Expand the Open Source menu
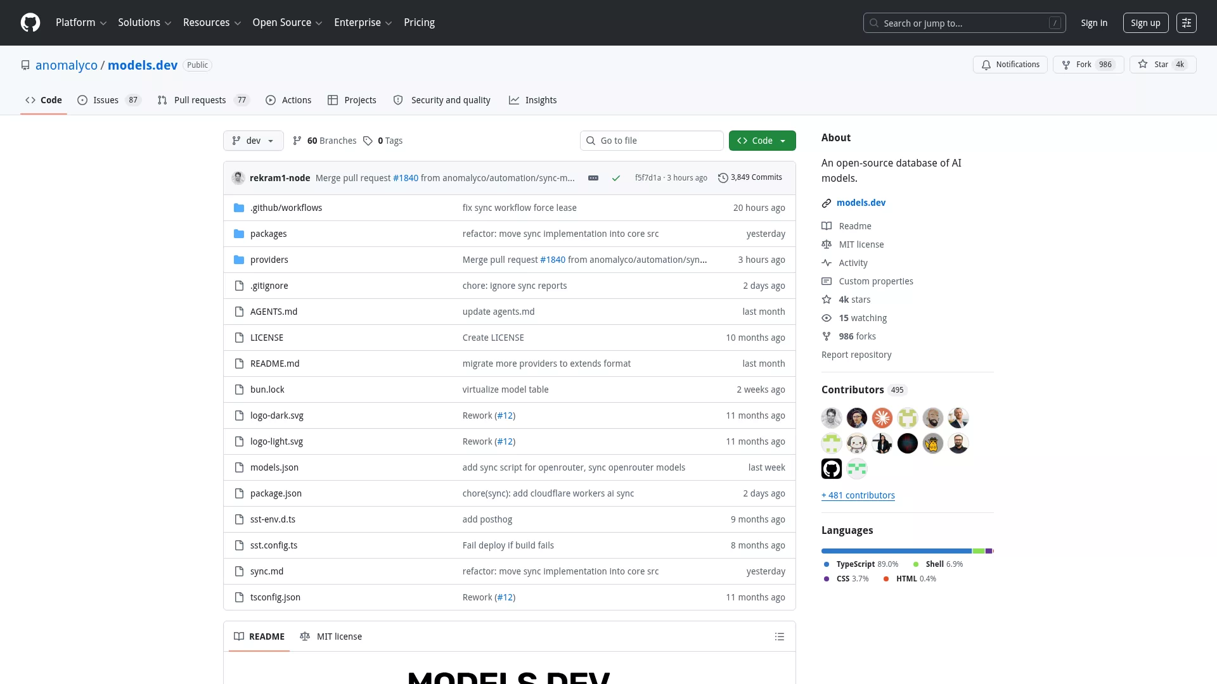This screenshot has width=1217, height=684. [287, 23]
